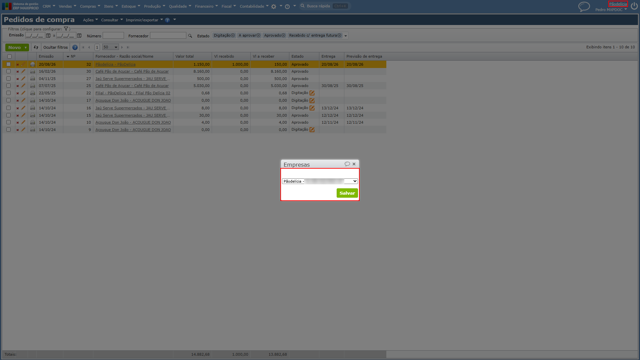This screenshot has height=360, width=640.
Task: Click the power logout icon
Action: coord(634,6)
